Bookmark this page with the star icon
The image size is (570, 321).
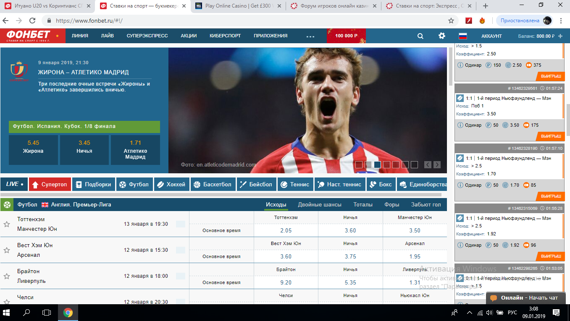[451, 21]
